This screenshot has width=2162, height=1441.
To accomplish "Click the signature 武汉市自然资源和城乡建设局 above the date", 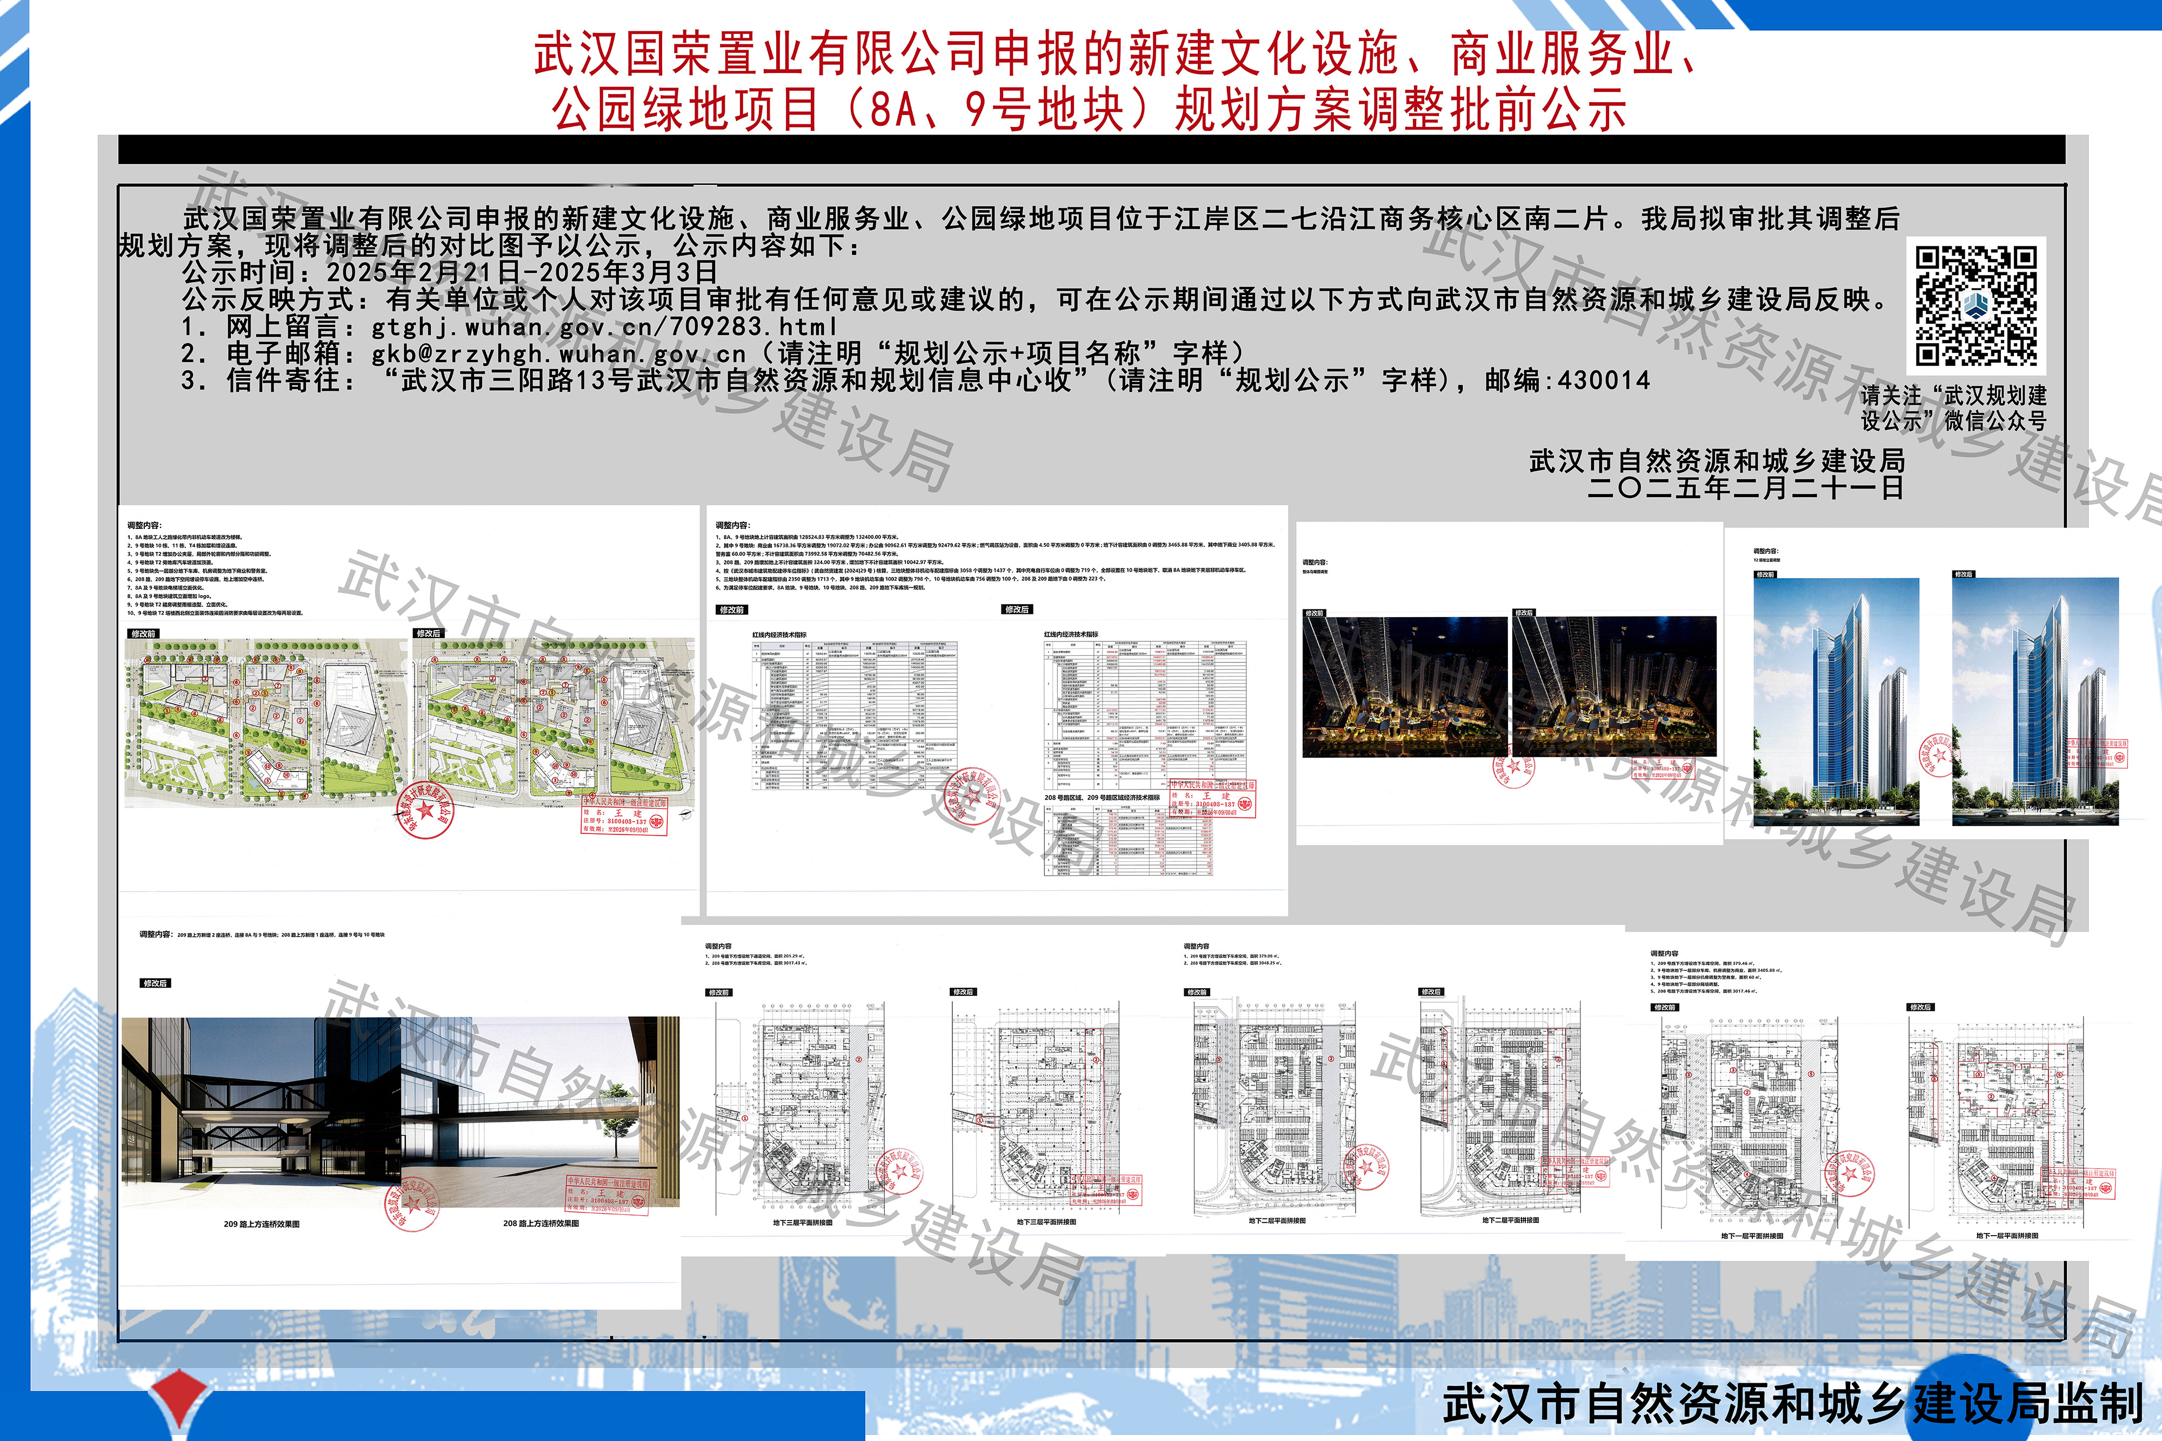I will pos(1716,460).
